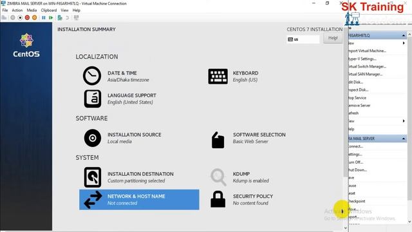Open the Language Support icon
This screenshot has height=232, width=412.
click(x=93, y=99)
